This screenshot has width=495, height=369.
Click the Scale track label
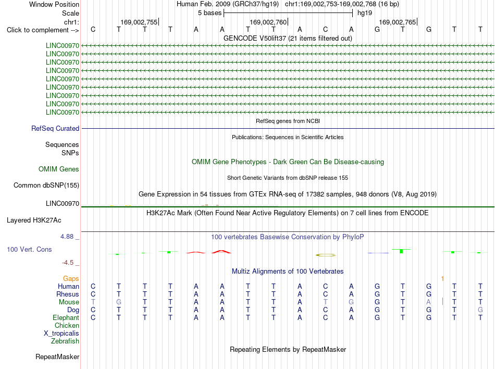[70, 13]
